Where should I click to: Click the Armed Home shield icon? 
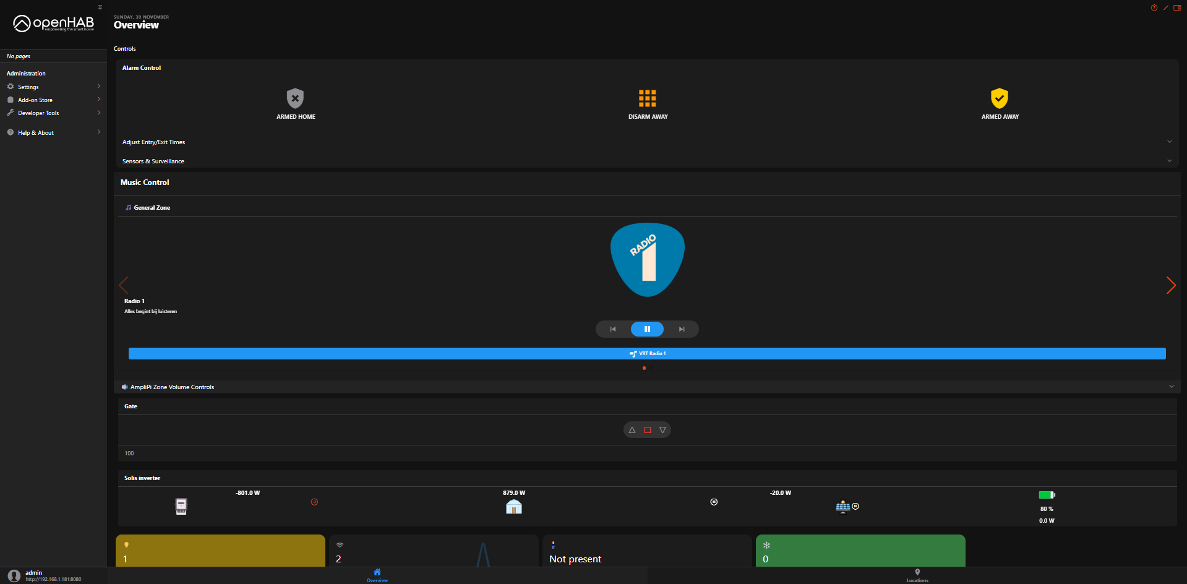[295, 98]
